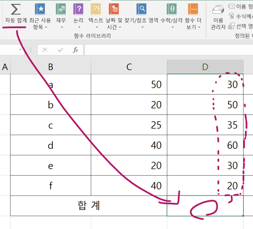Select column D cell in row f
The height and width of the screenshot is (229, 253).
coord(205,186)
